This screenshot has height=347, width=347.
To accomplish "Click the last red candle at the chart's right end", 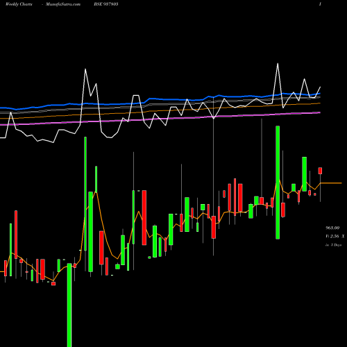I will [320, 171].
